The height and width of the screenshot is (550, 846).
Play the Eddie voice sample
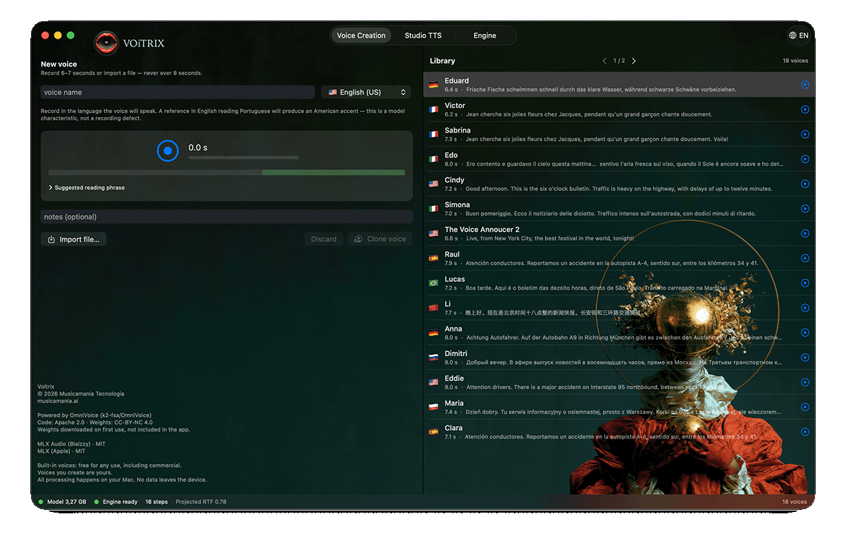click(x=804, y=382)
